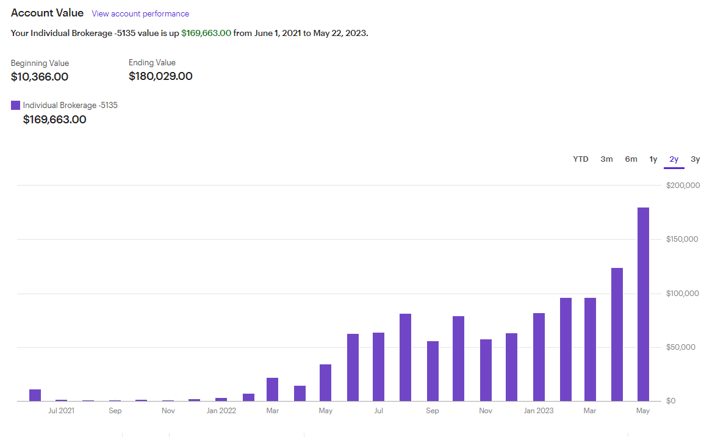This screenshot has height=437, width=715.
Task: Click the $0 axis label
Action: tap(670, 401)
